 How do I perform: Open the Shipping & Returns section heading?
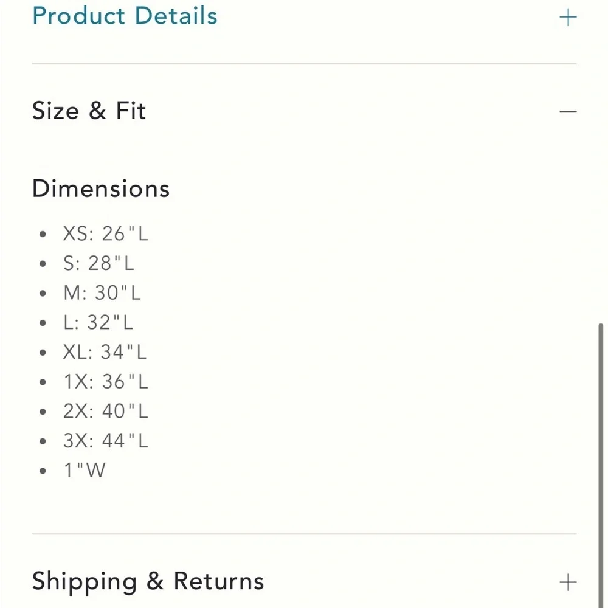(x=148, y=581)
